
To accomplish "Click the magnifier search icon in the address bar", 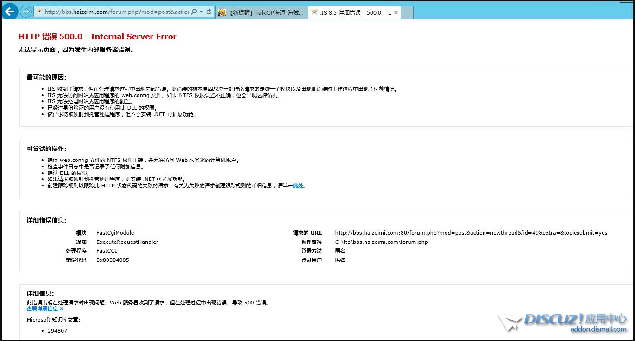I will [194, 12].
